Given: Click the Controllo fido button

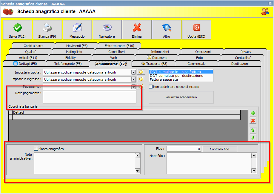Looking at the screenshot, I should 220,149.
